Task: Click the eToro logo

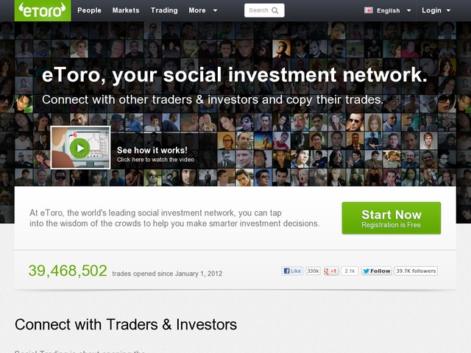Action: (43, 10)
